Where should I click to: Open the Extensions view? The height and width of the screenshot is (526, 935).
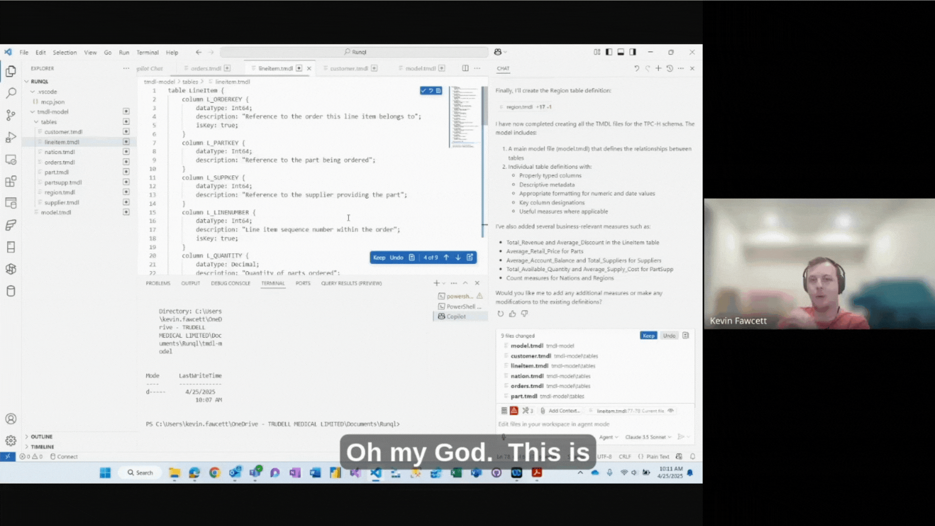[x=11, y=182]
